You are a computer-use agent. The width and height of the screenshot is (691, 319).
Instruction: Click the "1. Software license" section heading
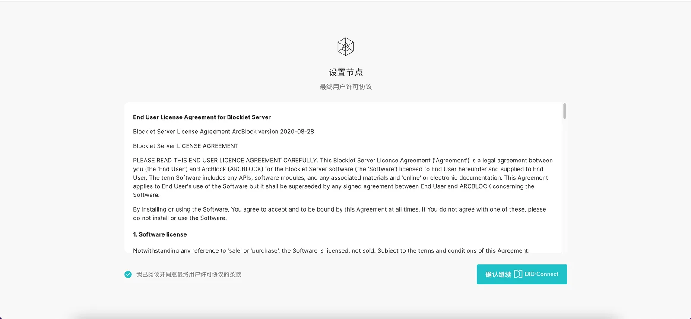point(160,234)
